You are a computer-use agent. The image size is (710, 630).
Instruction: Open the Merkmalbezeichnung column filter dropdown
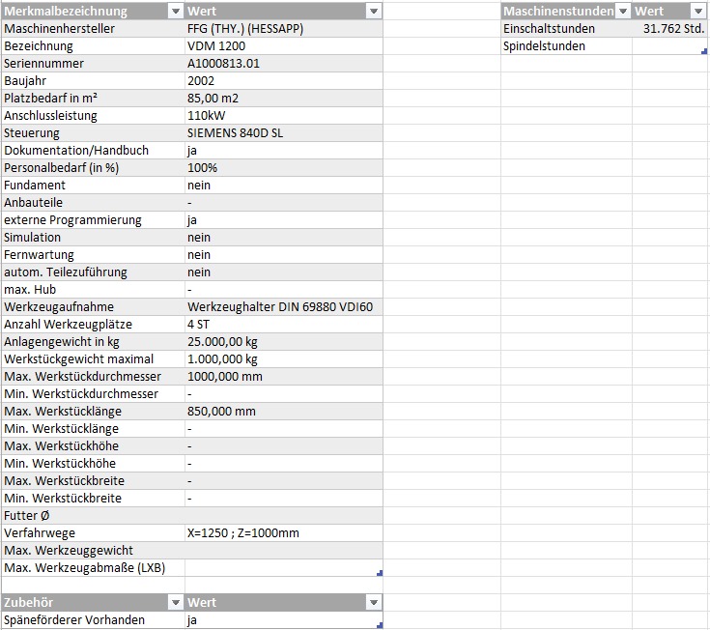(175, 12)
